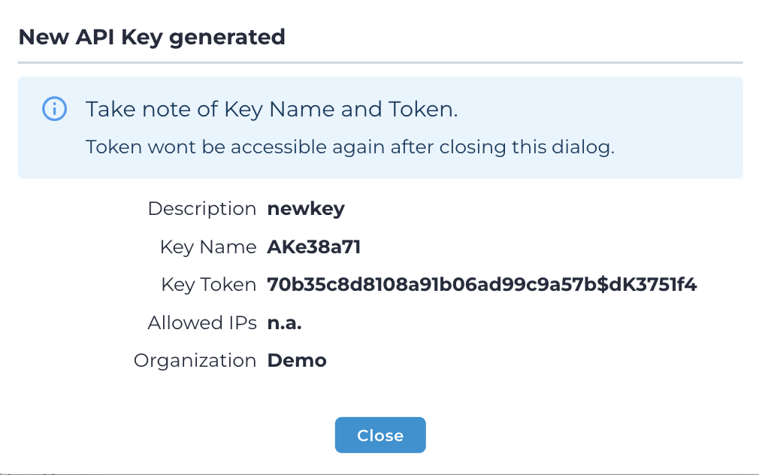759x475 pixels.
Task: Click the Allowed IPs label
Action: (x=201, y=322)
